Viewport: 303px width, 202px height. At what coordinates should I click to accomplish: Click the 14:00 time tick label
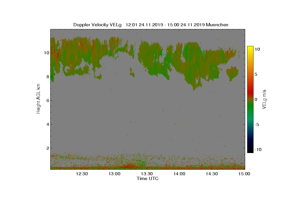(x=179, y=174)
